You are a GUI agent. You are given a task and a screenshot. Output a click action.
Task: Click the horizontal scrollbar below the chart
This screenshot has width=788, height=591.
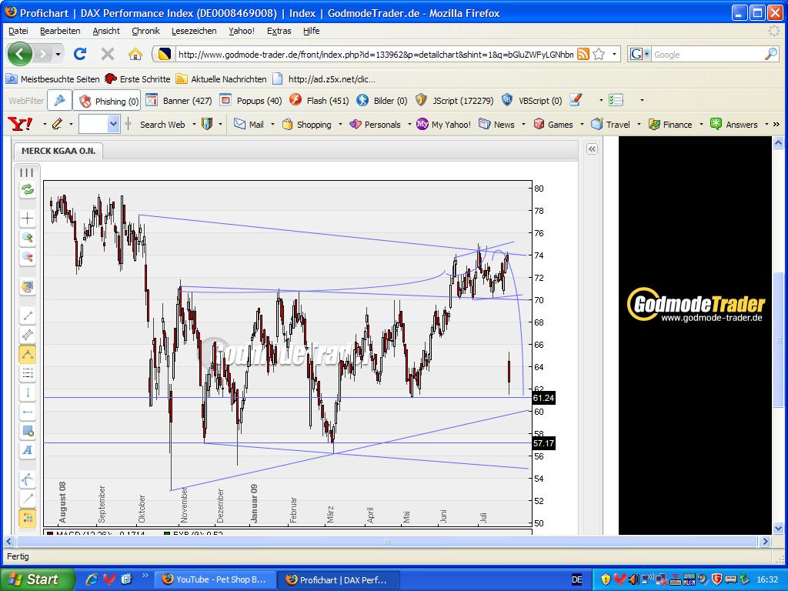(x=386, y=542)
